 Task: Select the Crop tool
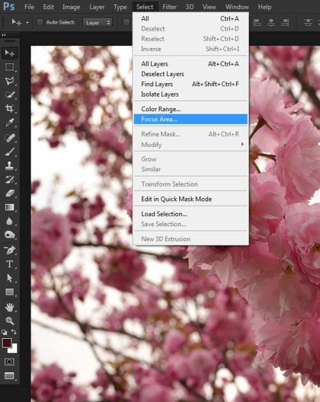(10, 109)
